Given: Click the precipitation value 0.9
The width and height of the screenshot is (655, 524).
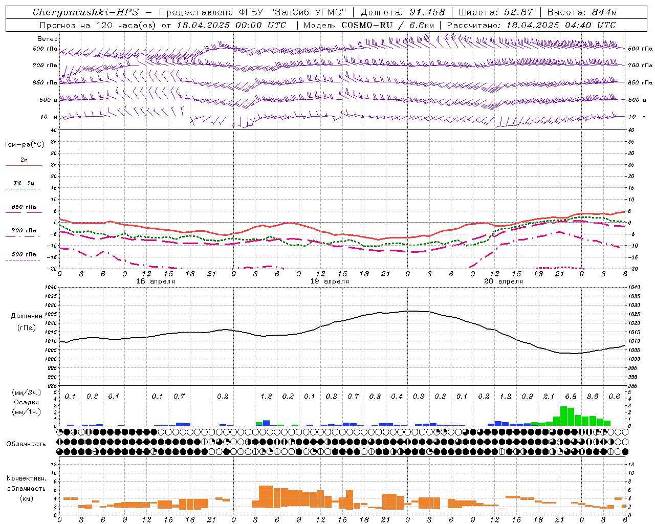Looking at the screenshot, I should pos(527,396).
